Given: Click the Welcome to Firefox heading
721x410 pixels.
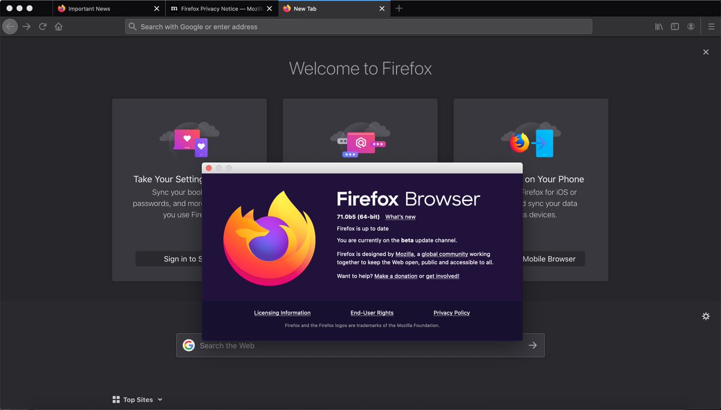Looking at the screenshot, I should click(360, 68).
